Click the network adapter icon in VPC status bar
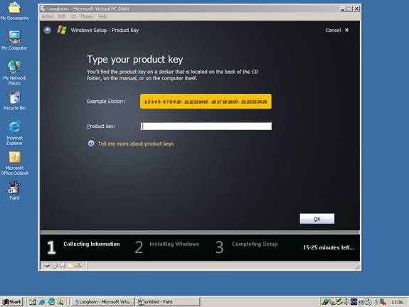The height and width of the screenshot is (307, 409). pyautogui.click(x=78, y=266)
